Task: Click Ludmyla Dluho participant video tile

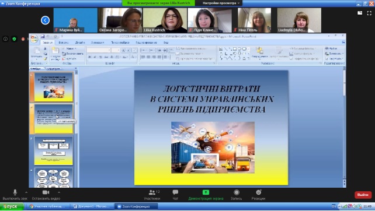Action: click(x=299, y=20)
